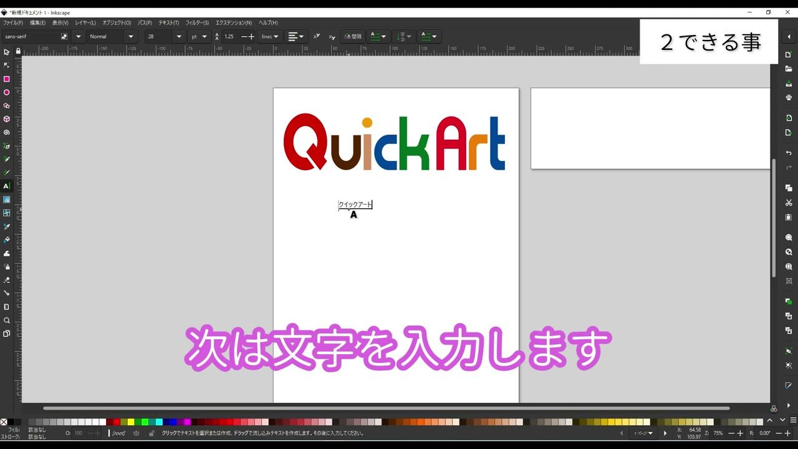Open the Normal font style dropdown

coord(131,36)
